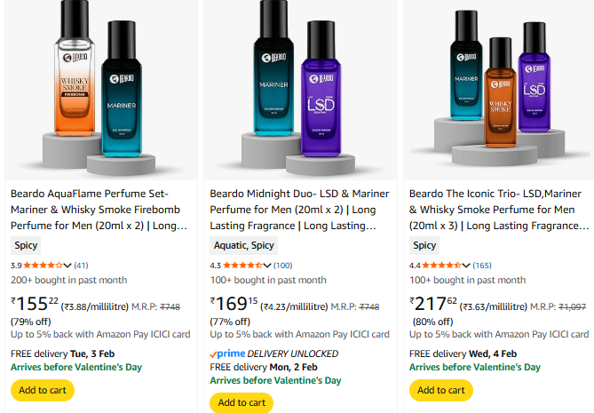Expand rating breakdown arrow for Midnight Duo
Screen dimensions: 594x413
(x=266, y=265)
